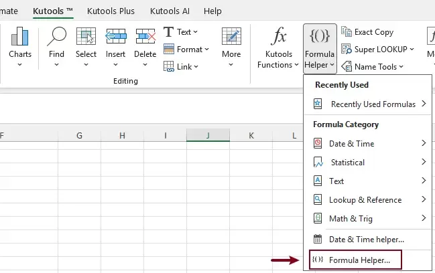Screen dimensions: 435x273
Task: Open the Kutools Functions dropdown chevron
Action: (296, 65)
